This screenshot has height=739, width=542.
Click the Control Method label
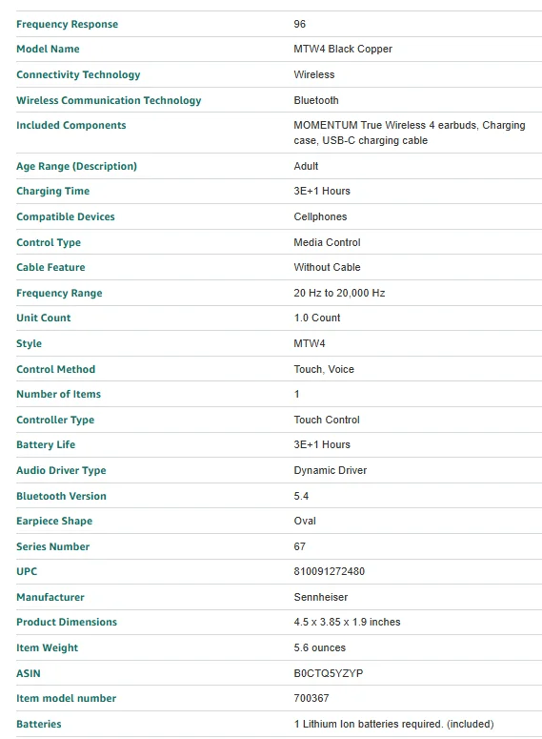(55, 370)
